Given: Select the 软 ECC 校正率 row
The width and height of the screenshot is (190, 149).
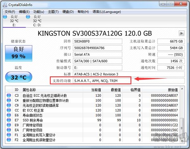Looking at the screenshot, I should 92,110.
